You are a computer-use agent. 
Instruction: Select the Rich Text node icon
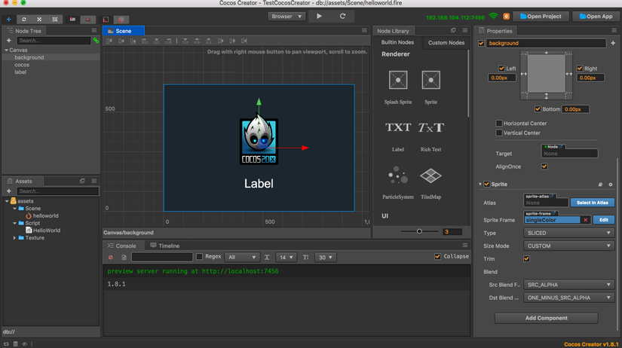click(x=430, y=127)
